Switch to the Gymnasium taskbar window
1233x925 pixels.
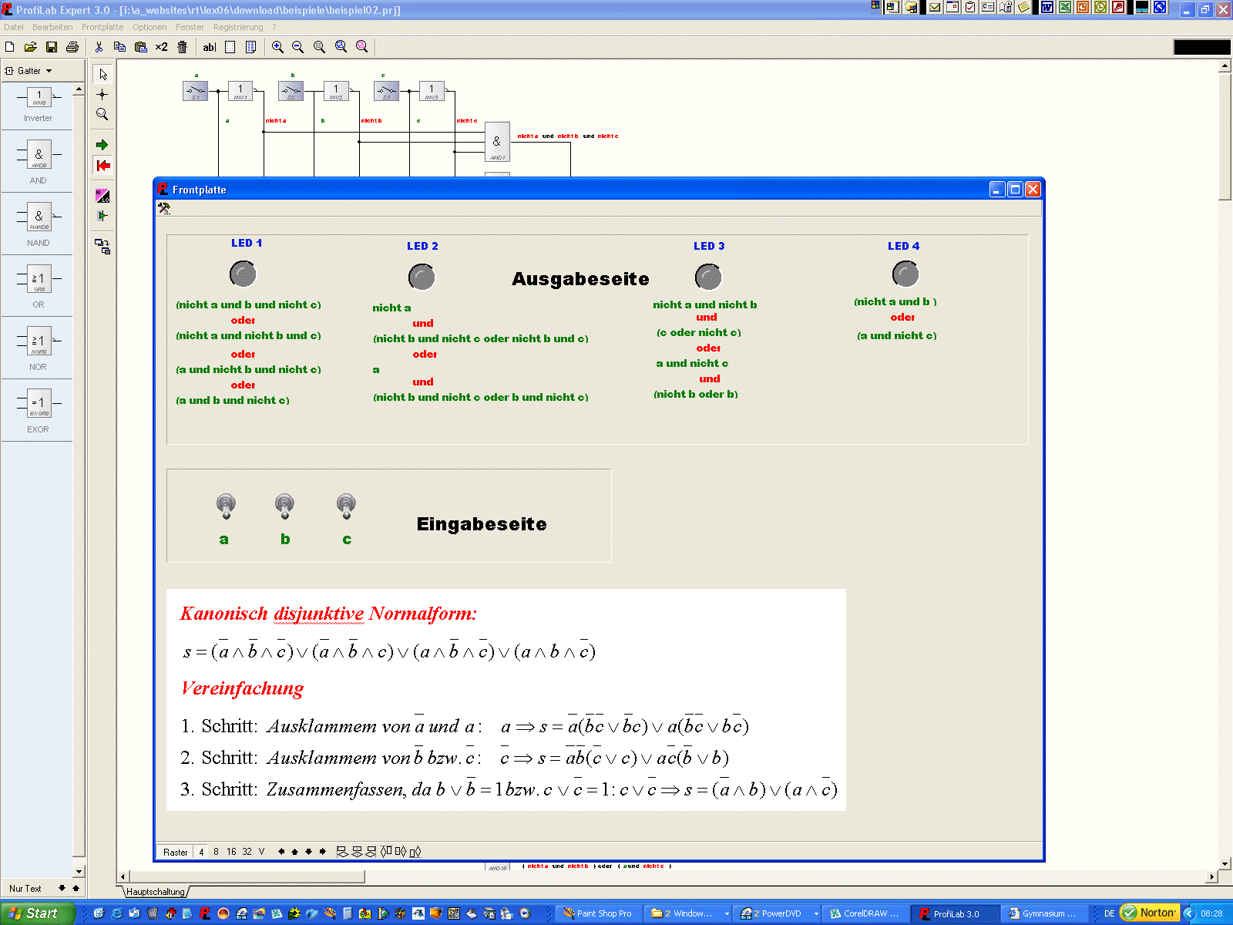pos(1044,913)
